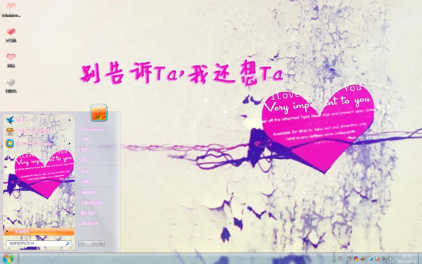Image resolution: width=422 pixels, height=264 pixels.
Task: Open the taskbar clock and date
Action: pyautogui.click(x=407, y=258)
